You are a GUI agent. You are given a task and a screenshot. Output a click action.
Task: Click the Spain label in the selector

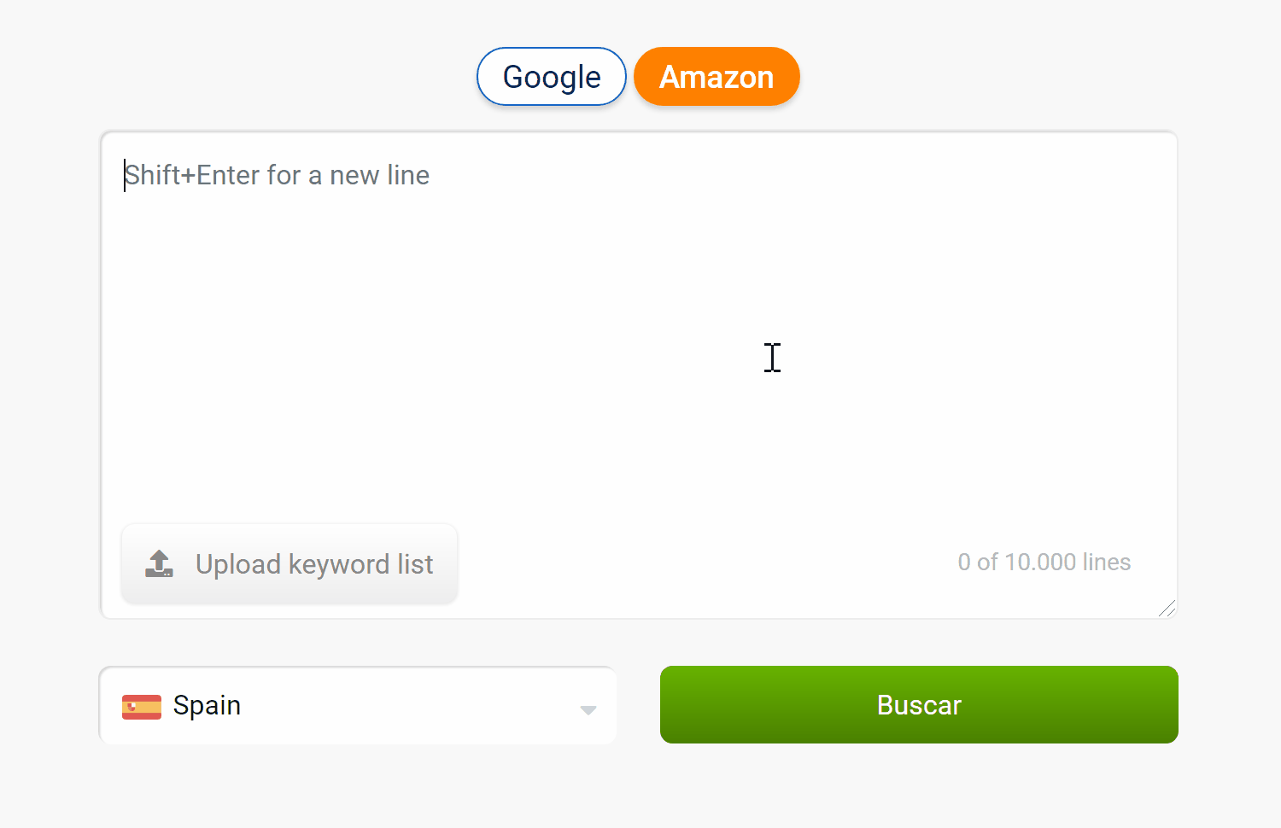point(207,706)
